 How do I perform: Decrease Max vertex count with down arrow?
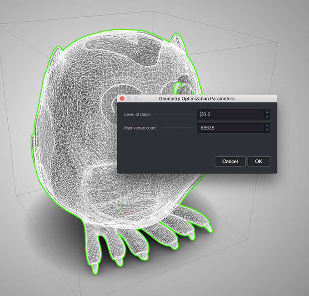pos(267,130)
